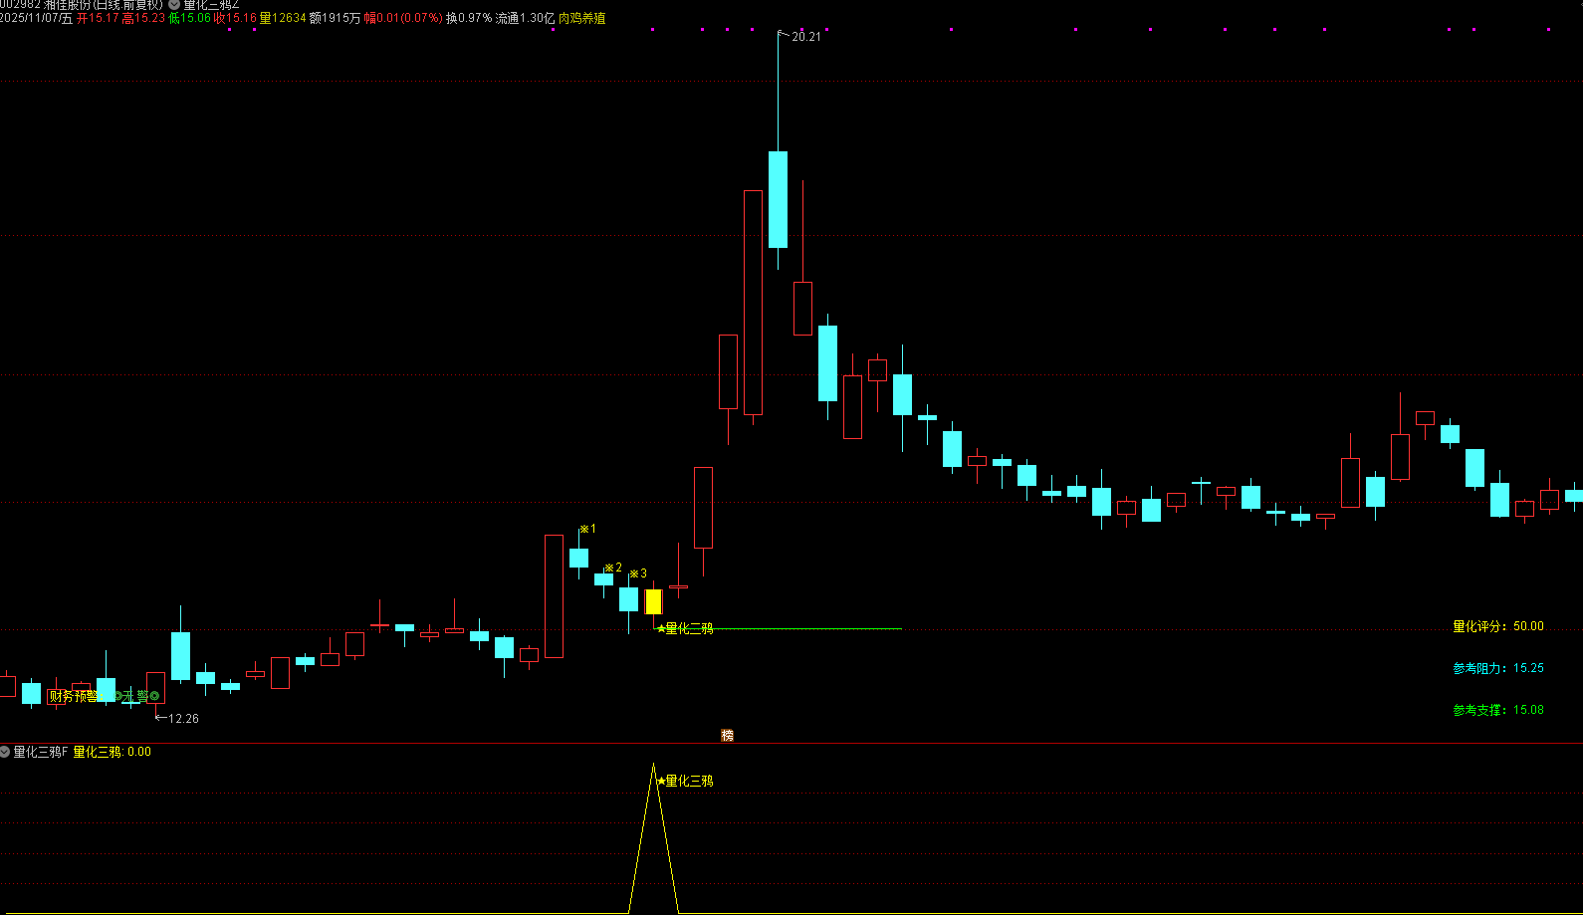Click the 量化三鸦Z indicator name in the header
The height and width of the screenshot is (915, 1583).
(x=211, y=4)
